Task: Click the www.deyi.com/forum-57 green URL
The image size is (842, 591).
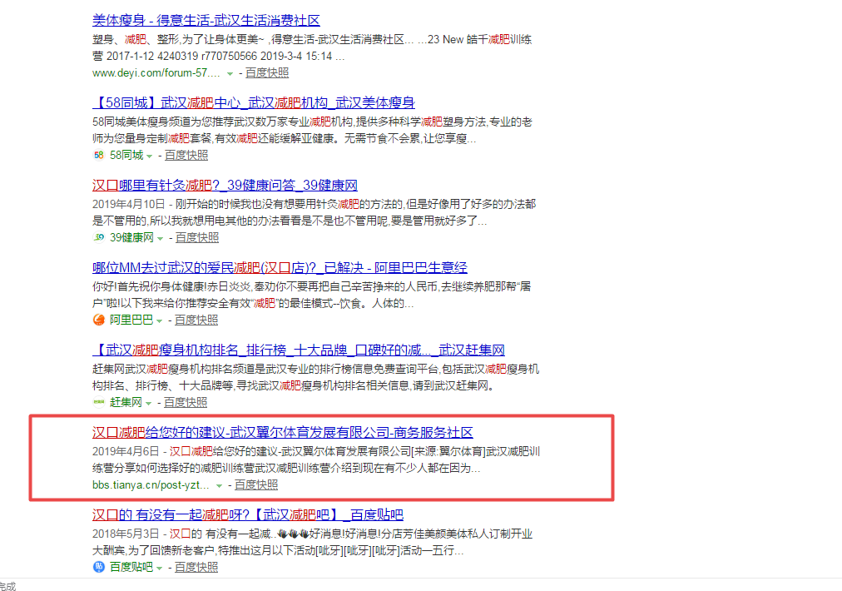Action: pyautogui.click(x=156, y=73)
